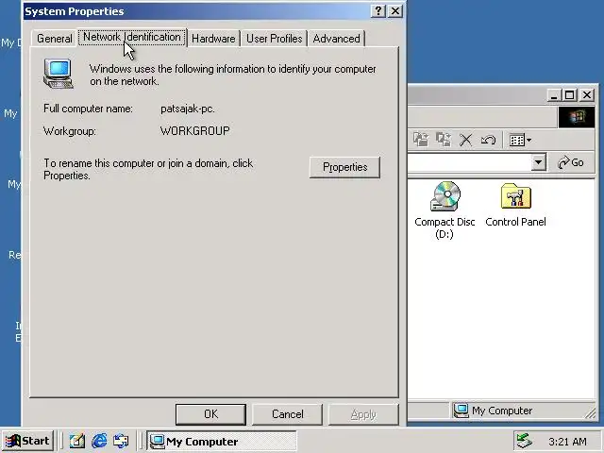604x453 pixels.
Task: Click the 3:21 AM clock in the tray
Action: coord(567,442)
